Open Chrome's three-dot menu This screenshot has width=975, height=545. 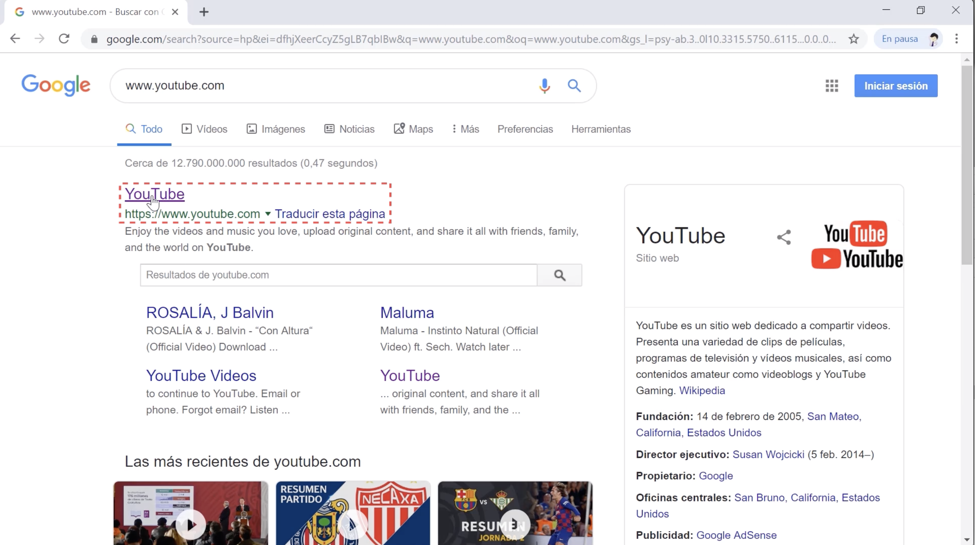coord(957,39)
